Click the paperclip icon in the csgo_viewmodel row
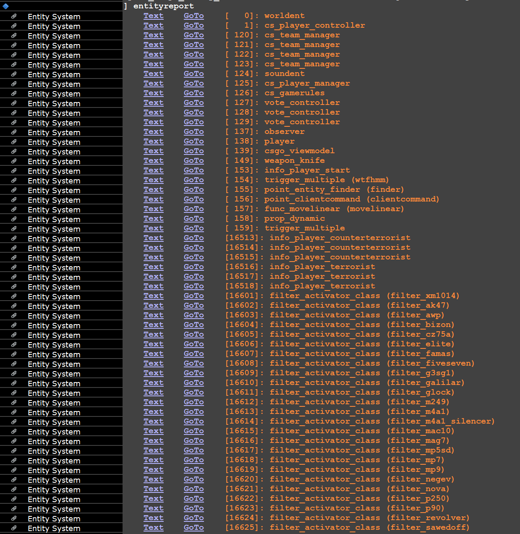This screenshot has height=534, width=520. (x=14, y=152)
